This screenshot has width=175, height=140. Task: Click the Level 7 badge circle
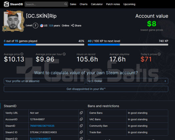(x=35, y=26)
